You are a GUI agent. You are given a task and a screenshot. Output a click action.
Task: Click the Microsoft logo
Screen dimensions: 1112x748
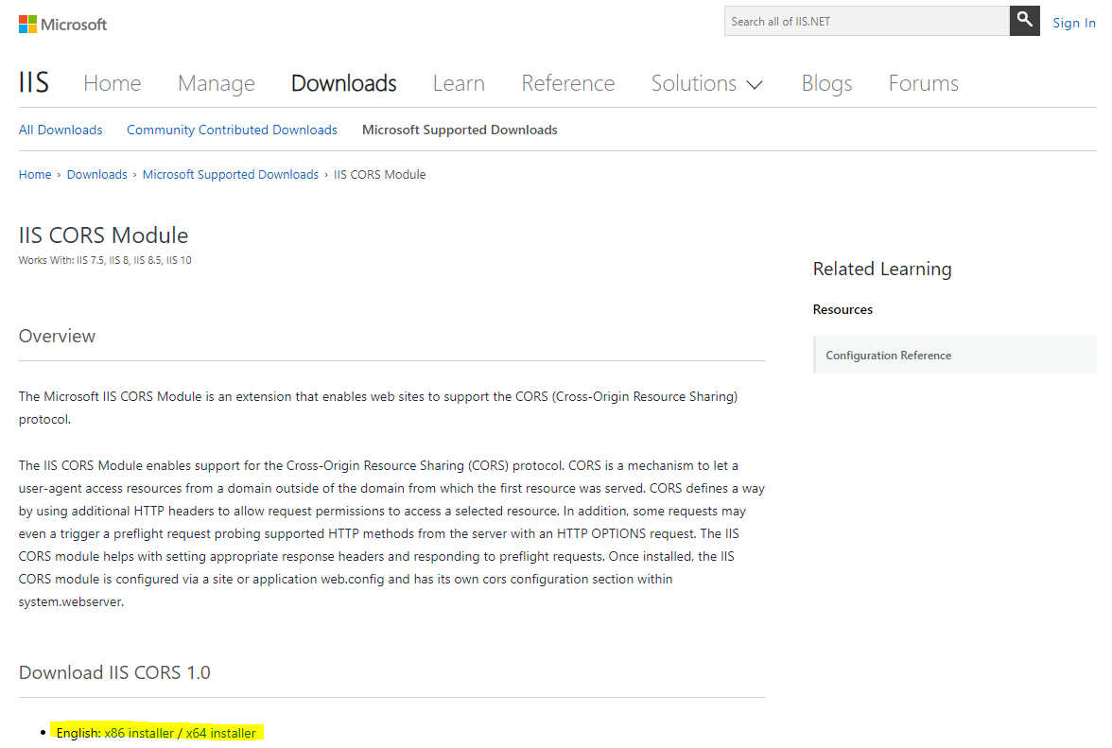62,24
